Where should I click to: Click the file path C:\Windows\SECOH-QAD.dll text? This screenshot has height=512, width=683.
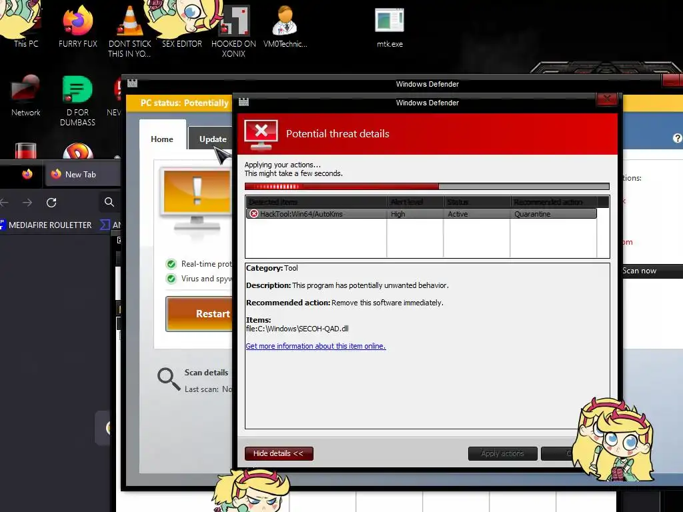[x=297, y=329]
